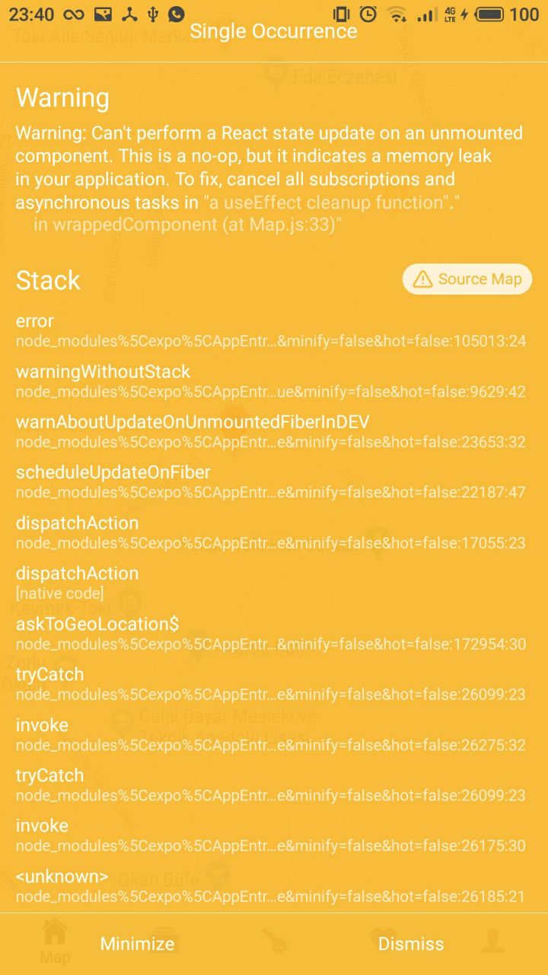Tap the alarm clock status icon
Screen dimensions: 548x975
click(x=368, y=14)
